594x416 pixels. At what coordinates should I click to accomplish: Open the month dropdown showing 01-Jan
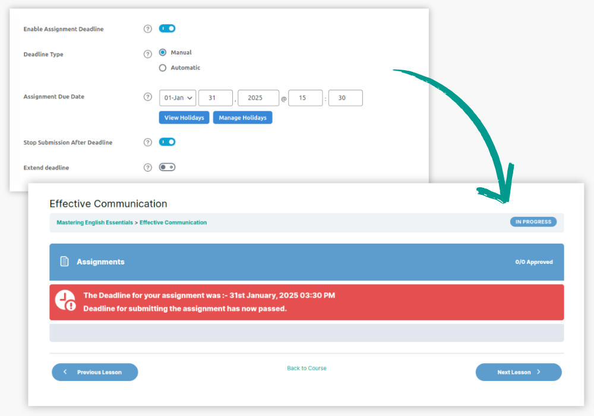tap(177, 98)
